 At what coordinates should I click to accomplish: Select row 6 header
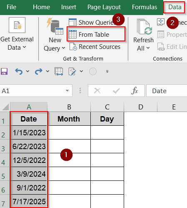point(5,188)
